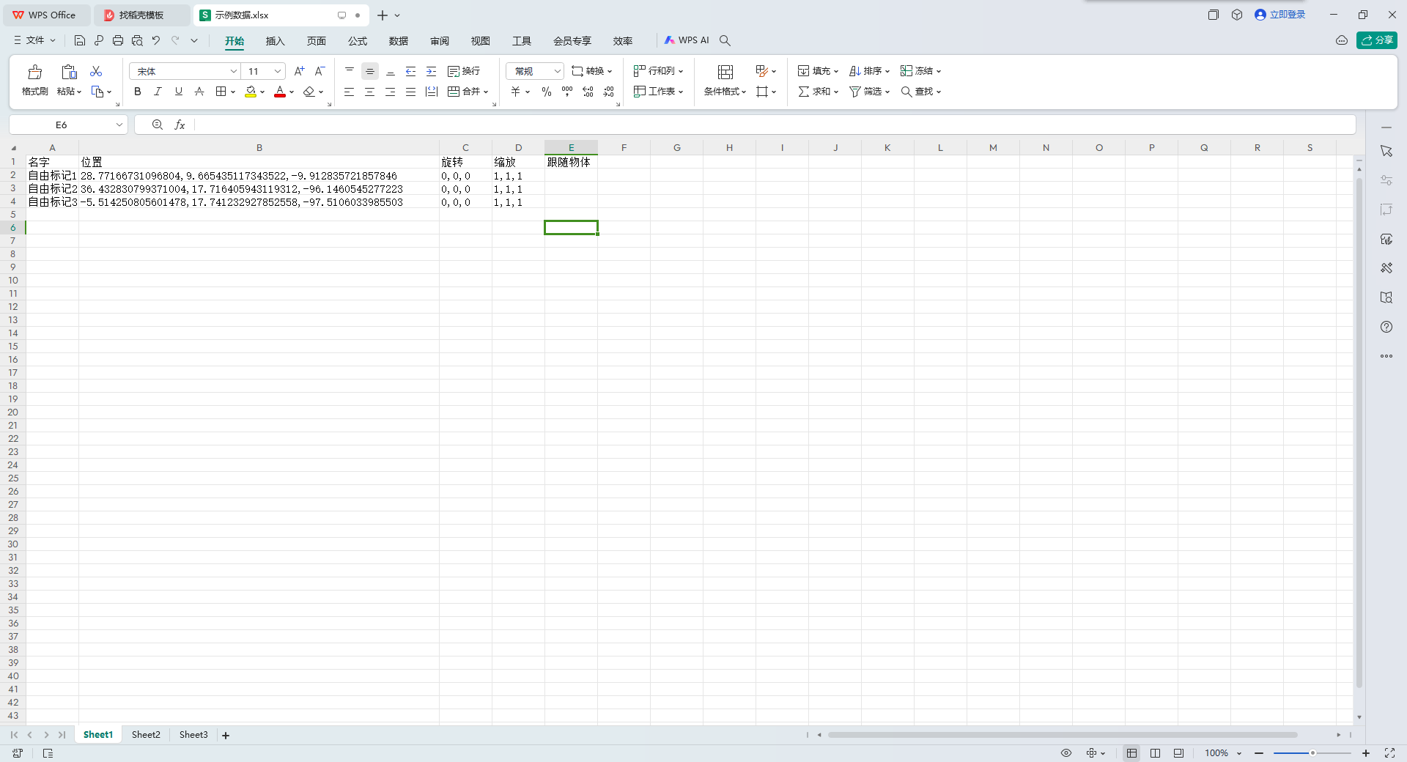Apply the yellow fill color swatch
Viewport: 1407px width, 762px height.
pos(251,92)
